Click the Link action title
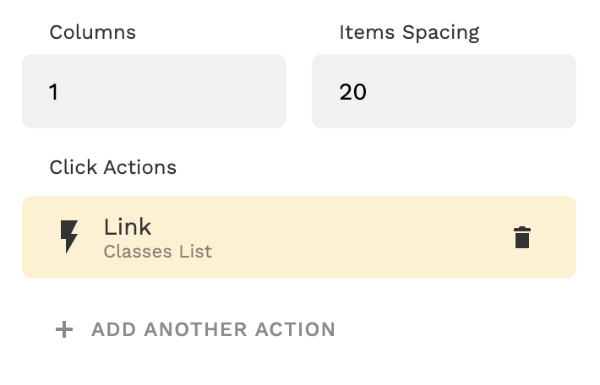The image size is (600, 385). (128, 226)
